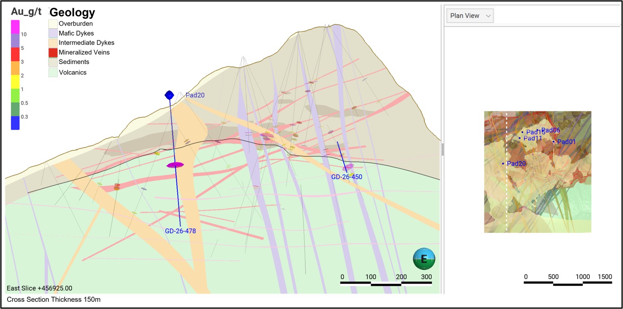
Task: Click the Mineralized Veins red legend swatch
Action: coord(53,52)
